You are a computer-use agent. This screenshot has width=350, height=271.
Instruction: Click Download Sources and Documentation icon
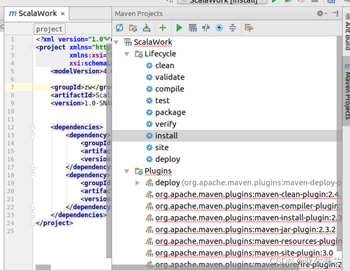click(147, 28)
